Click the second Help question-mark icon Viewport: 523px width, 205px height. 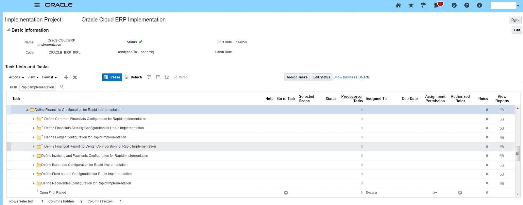[480, 5]
